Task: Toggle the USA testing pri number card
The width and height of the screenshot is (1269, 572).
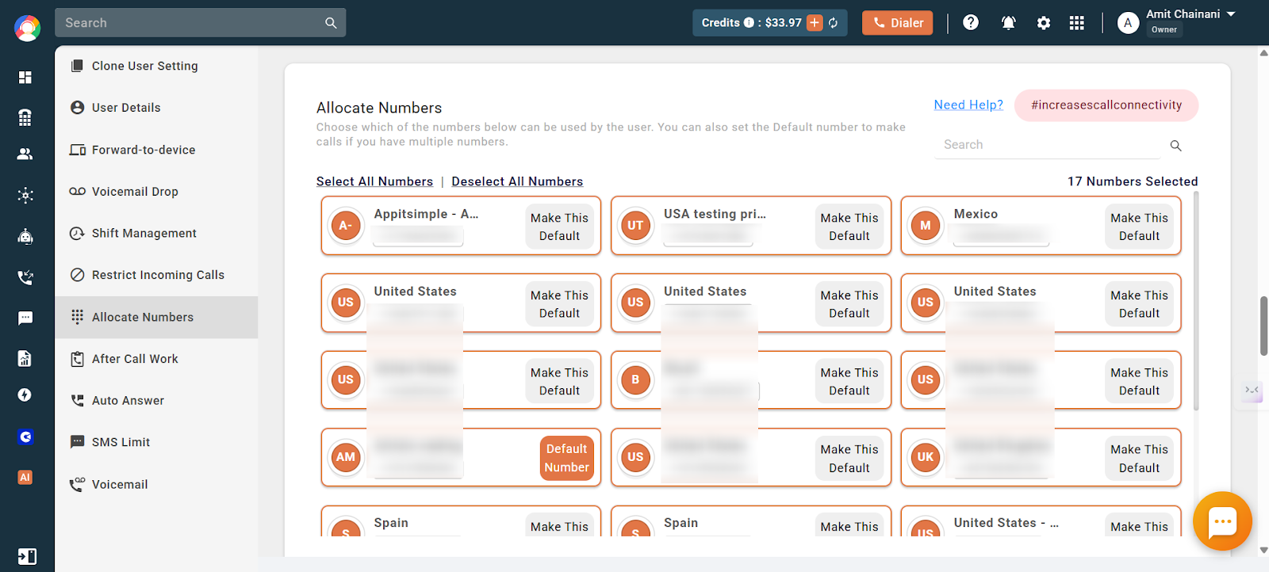Action: [x=750, y=226]
